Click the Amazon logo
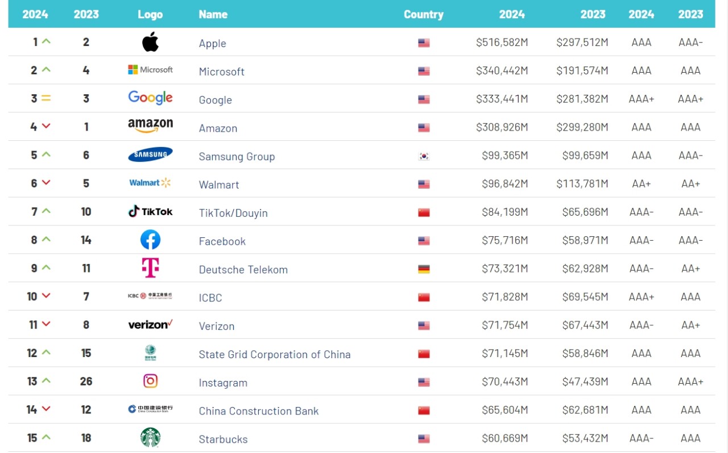 (x=150, y=125)
